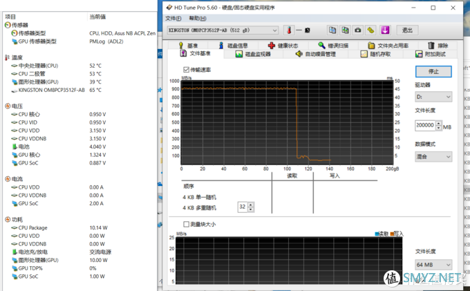
Task: Open the 附加测试 extra tests tab
Action: click(x=431, y=54)
